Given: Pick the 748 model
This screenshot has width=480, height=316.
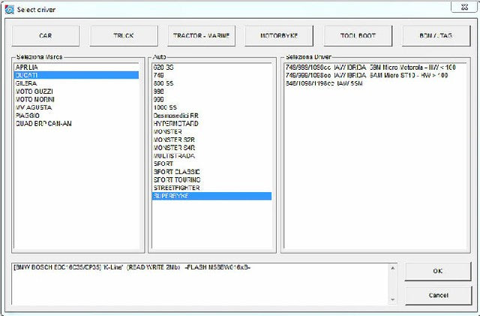Looking at the screenshot, I should 211,75.
